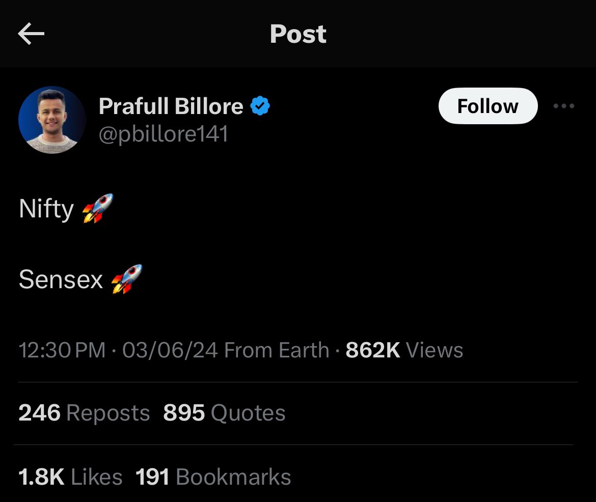
Task: Click the blue verified badge
Action: (x=260, y=106)
